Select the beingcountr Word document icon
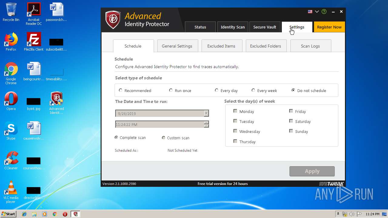This screenshot has height=218, width=388. 34,71
